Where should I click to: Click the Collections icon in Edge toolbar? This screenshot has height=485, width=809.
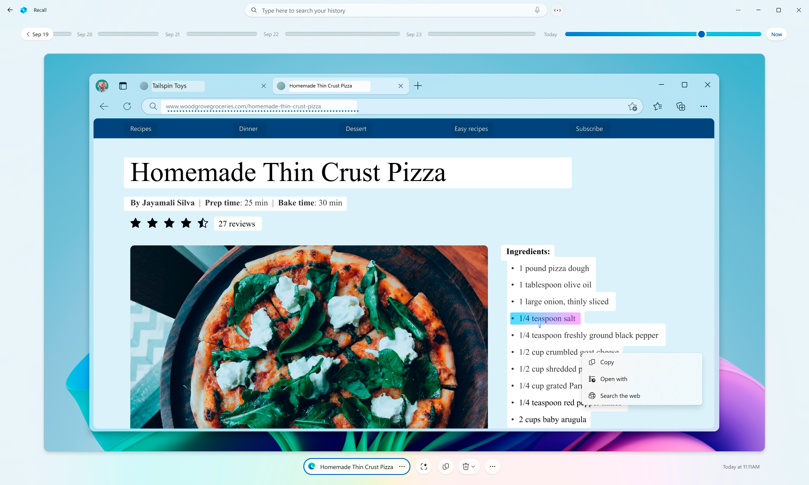(682, 106)
